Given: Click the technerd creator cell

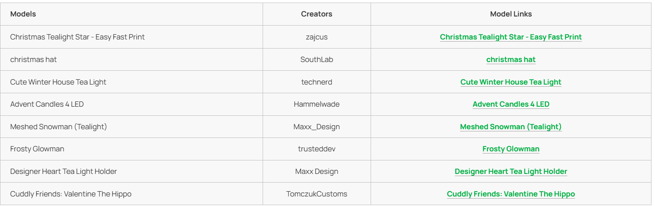Looking at the screenshot, I should (x=317, y=82).
